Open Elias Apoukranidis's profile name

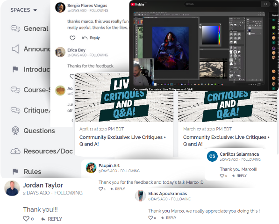(168, 194)
